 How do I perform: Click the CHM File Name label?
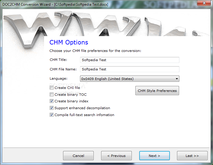(x=63, y=69)
